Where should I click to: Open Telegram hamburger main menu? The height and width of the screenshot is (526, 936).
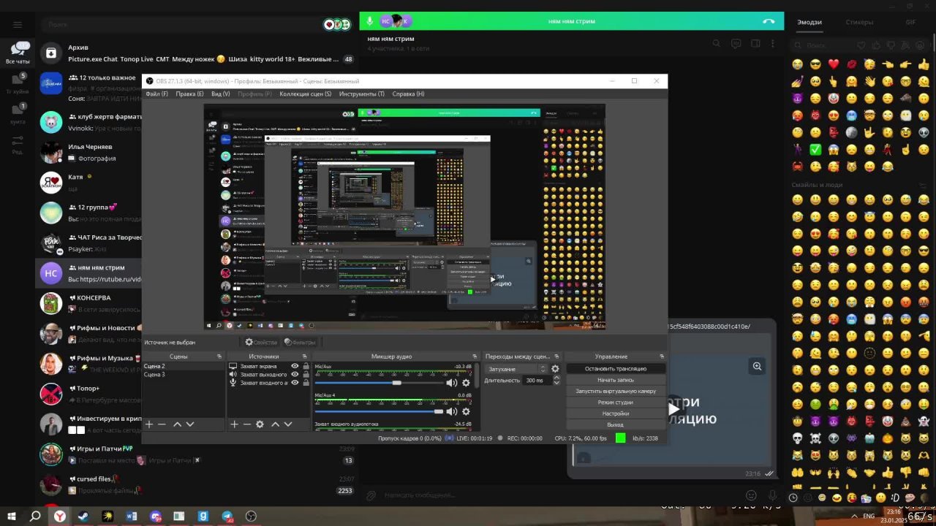[18, 24]
